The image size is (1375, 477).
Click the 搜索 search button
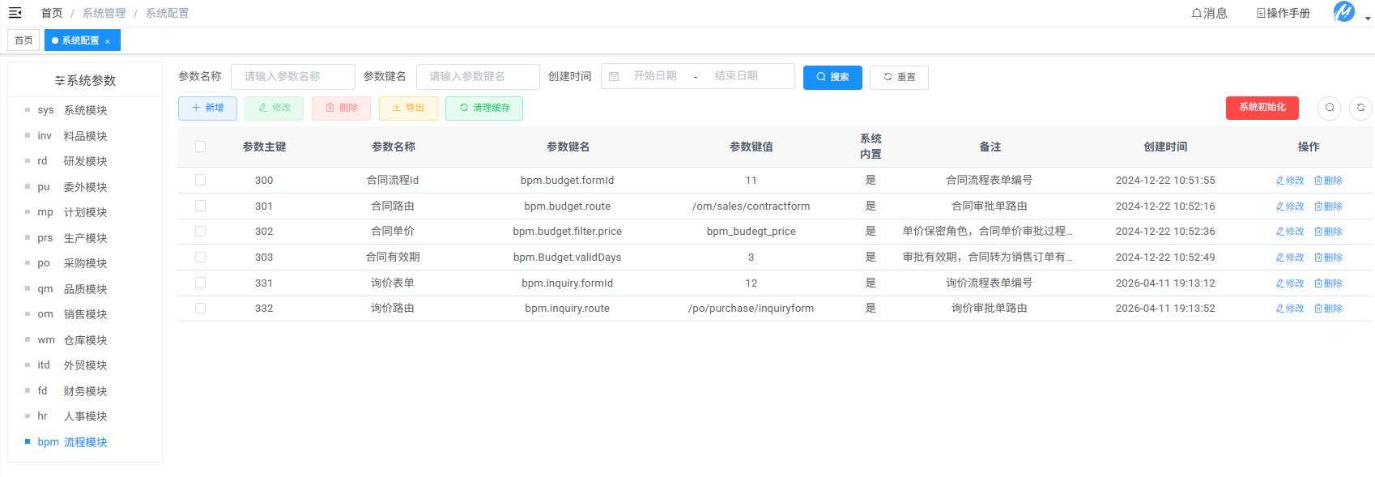point(832,77)
